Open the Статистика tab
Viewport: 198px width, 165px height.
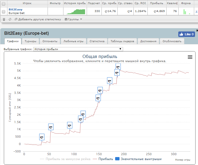click(x=97, y=41)
